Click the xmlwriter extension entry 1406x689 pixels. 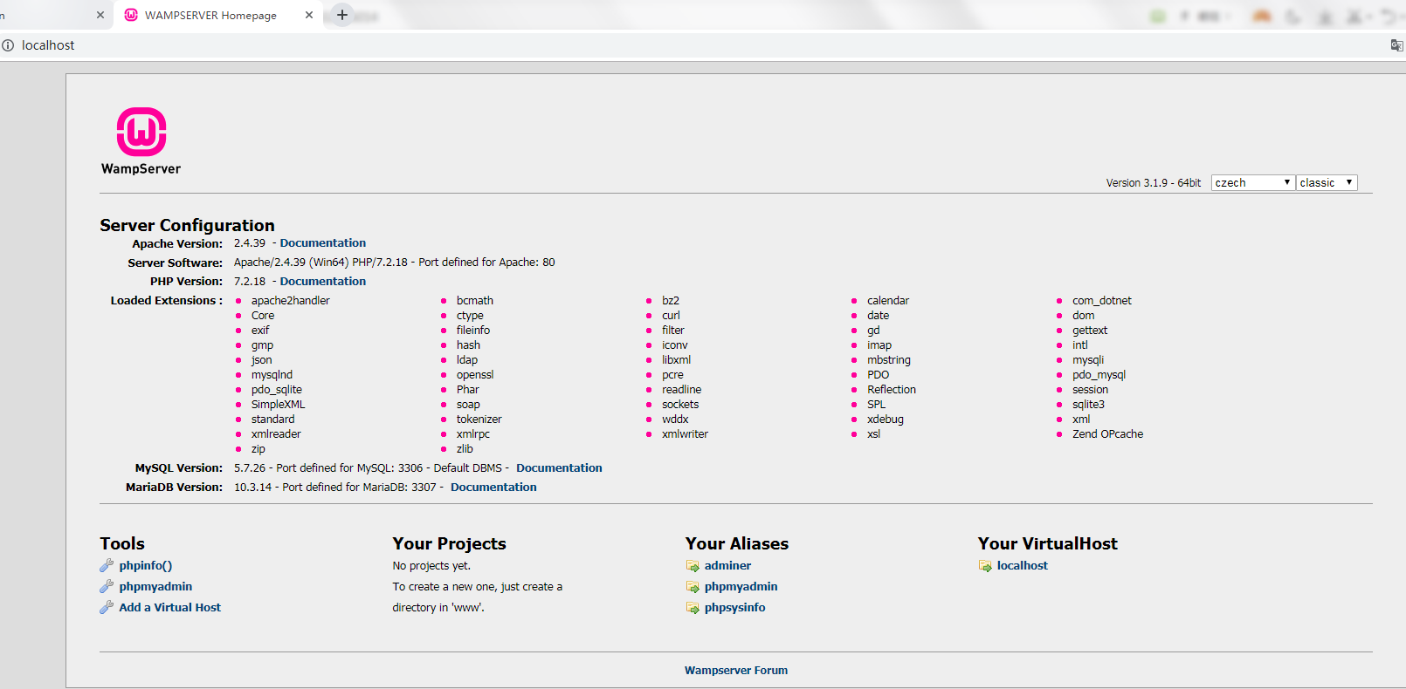tap(685, 434)
